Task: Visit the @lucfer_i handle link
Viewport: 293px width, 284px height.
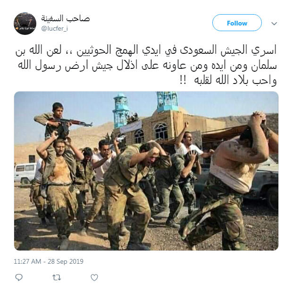Action: coord(54,29)
